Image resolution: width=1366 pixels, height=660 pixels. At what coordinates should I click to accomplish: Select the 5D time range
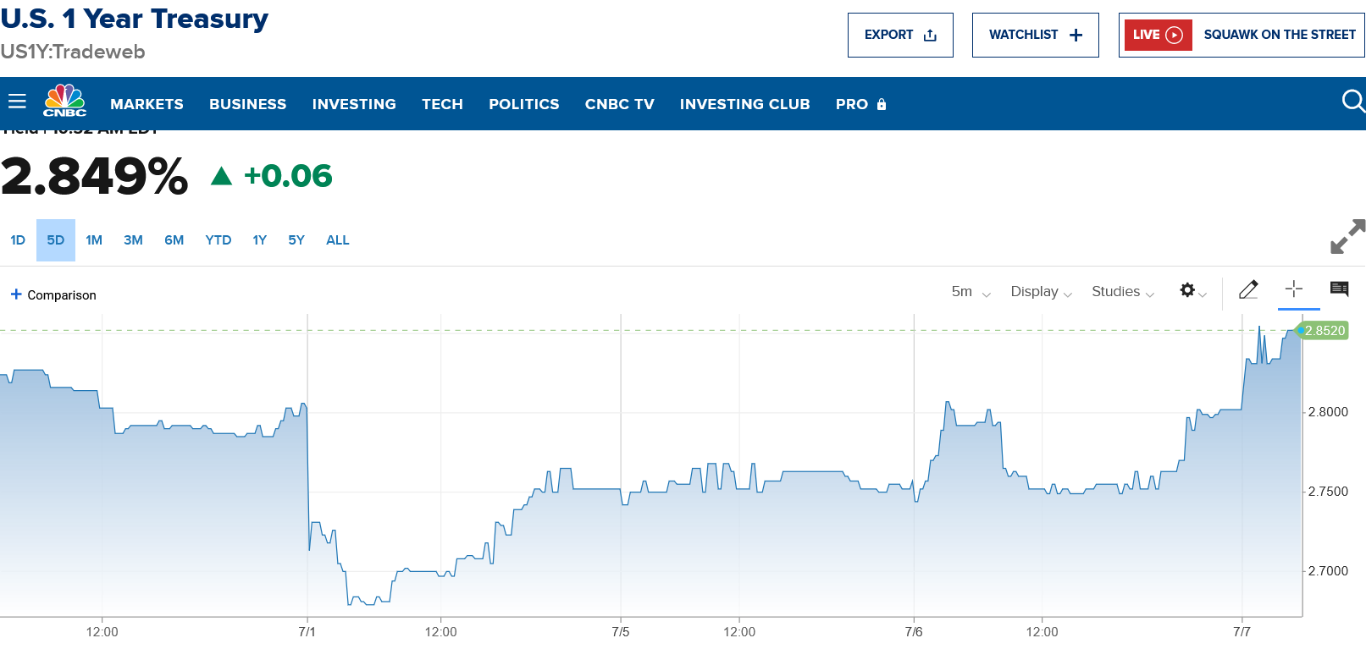coord(56,240)
